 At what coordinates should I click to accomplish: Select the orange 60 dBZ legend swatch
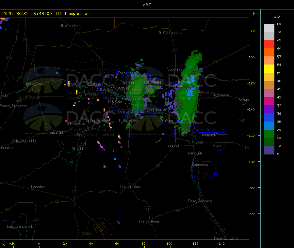269,52
